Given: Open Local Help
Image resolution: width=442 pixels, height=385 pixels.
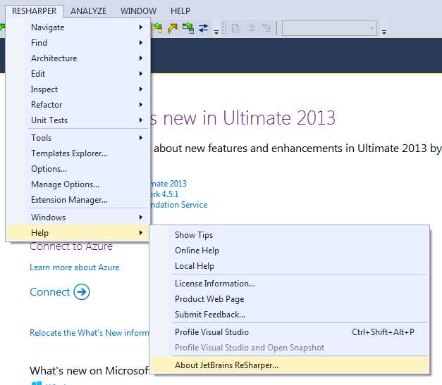Looking at the screenshot, I should click(x=290, y=265).
